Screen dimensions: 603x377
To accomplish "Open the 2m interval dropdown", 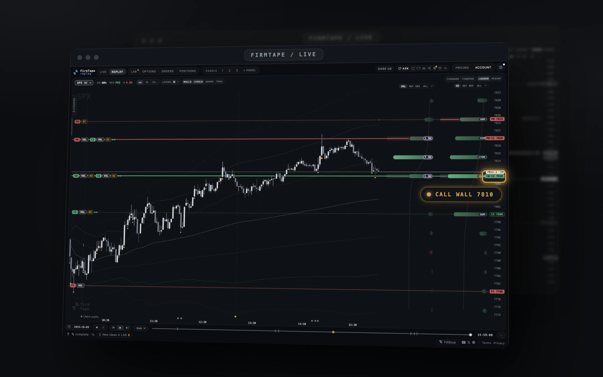I will point(155,82).
